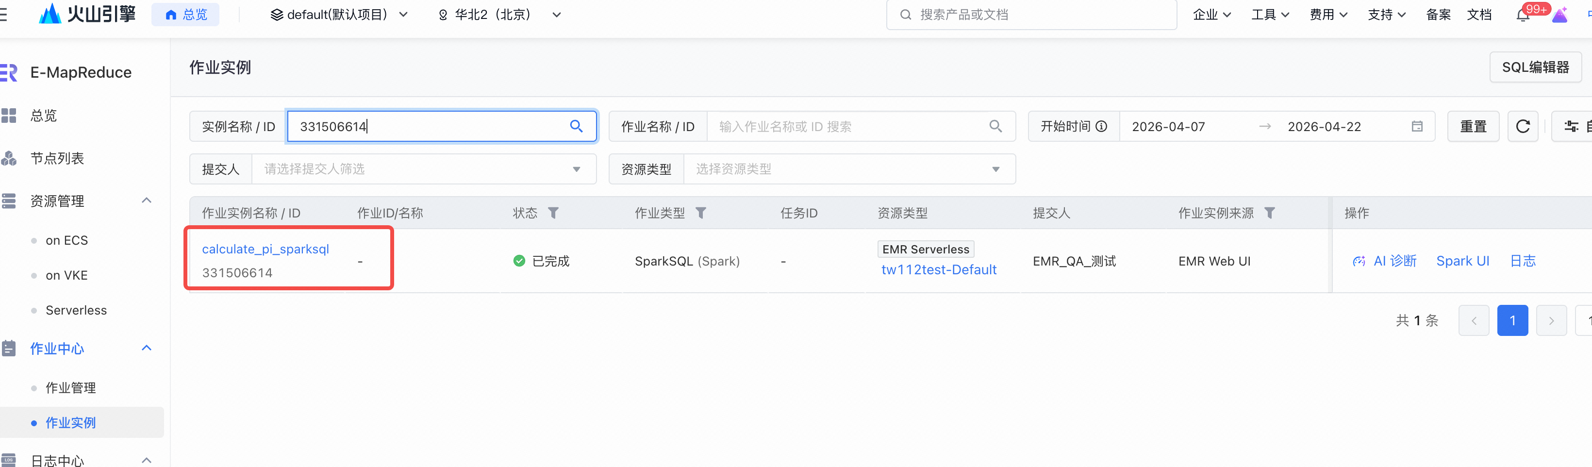The width and height of the screenshot is (1592, 467).
Task: Open the 华北2 (北京) region dropdown
Action: (499, 14)
